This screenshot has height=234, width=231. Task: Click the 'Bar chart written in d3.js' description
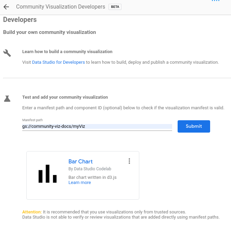92,177
